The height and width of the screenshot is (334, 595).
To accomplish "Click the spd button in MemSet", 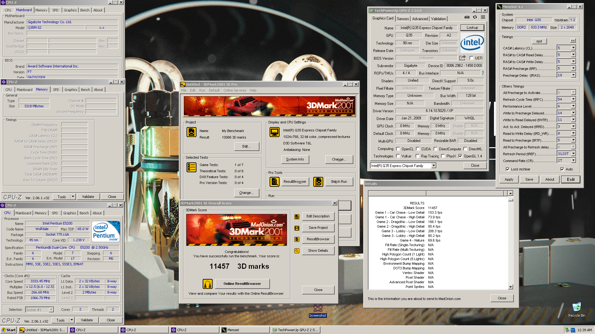I will point(539,41).
